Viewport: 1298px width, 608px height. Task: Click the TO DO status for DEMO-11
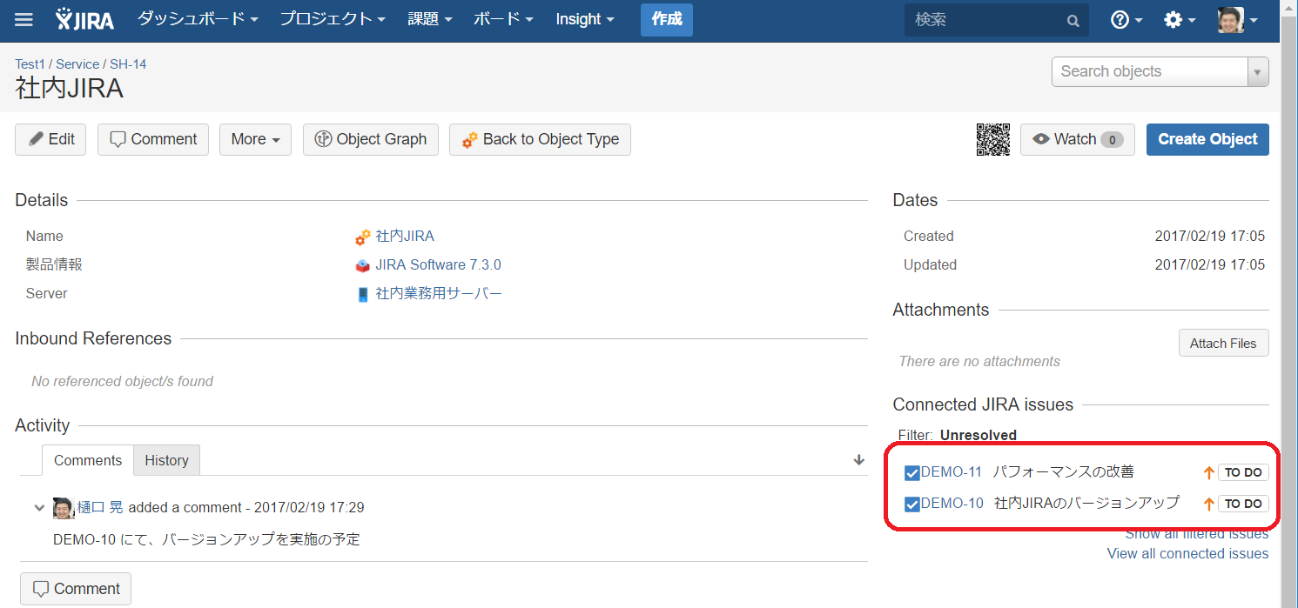pyautogui.click(x=1243, y=473)
